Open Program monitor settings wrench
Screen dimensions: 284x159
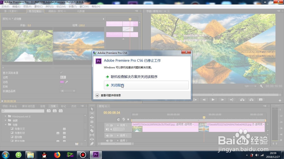261,86
